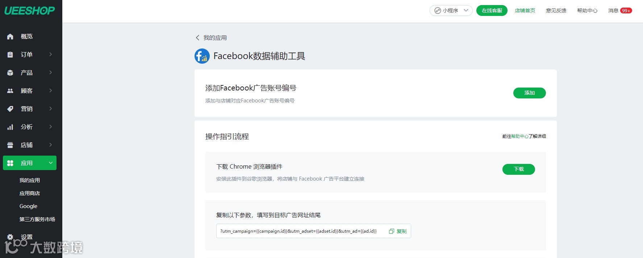The width and height of the screenshot is (643, 258).
Task: Click the 在线客服 button
Action: pyautogui.click(x=492, y=10)
